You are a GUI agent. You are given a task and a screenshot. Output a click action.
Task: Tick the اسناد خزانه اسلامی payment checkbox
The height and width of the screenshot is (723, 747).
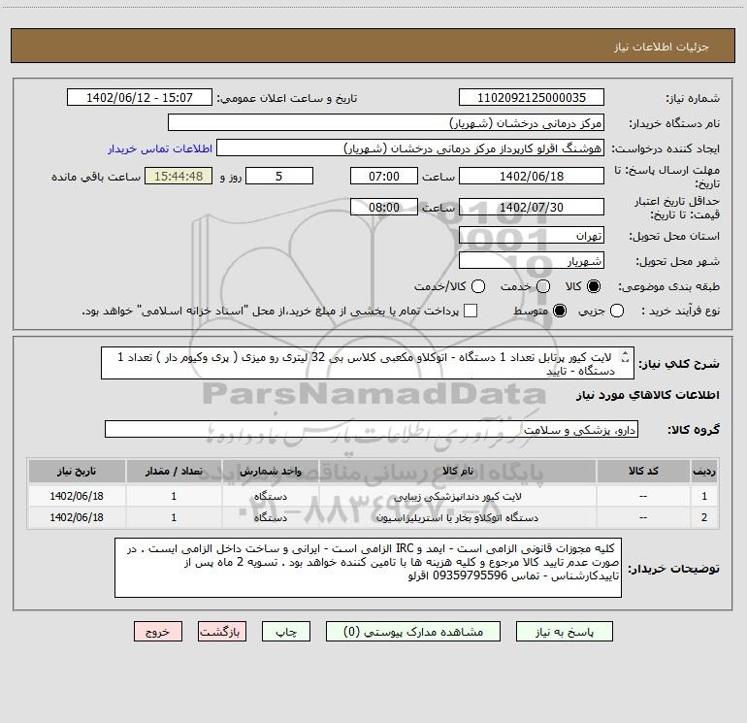[471, 311]
